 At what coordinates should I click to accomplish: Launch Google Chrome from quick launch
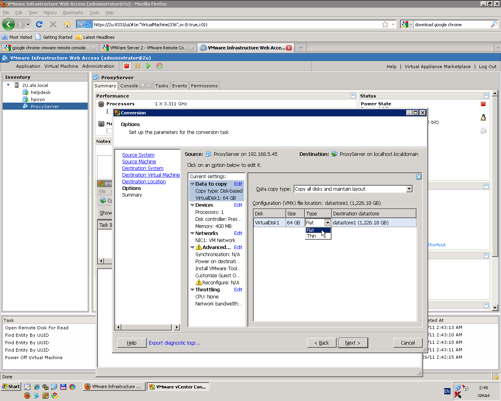(54, 396)
